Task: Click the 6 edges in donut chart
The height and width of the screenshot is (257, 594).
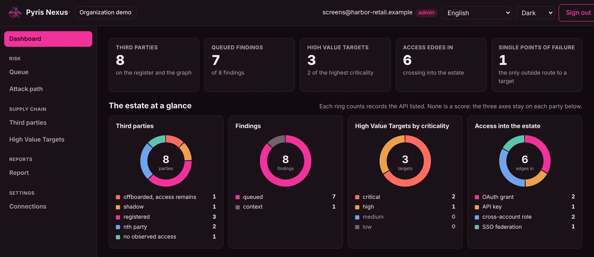Action: click(525, 161)
